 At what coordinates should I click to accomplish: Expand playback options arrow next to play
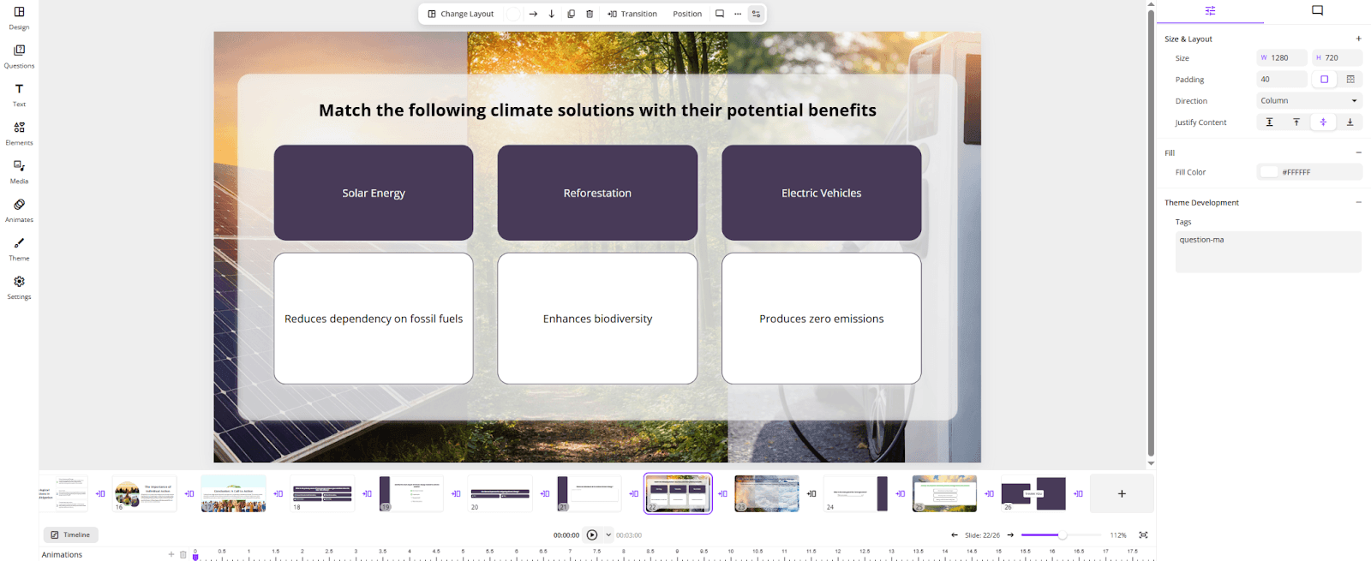(608, 535)
